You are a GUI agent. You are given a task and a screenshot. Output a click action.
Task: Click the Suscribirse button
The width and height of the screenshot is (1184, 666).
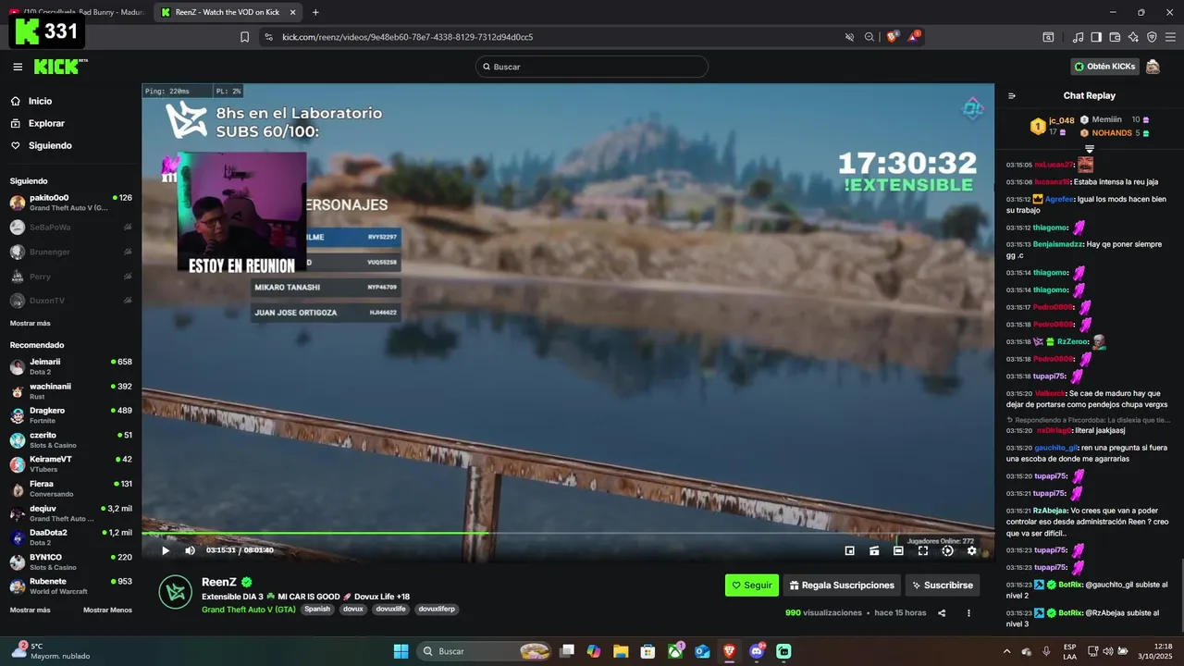click(x=942, y=586)
